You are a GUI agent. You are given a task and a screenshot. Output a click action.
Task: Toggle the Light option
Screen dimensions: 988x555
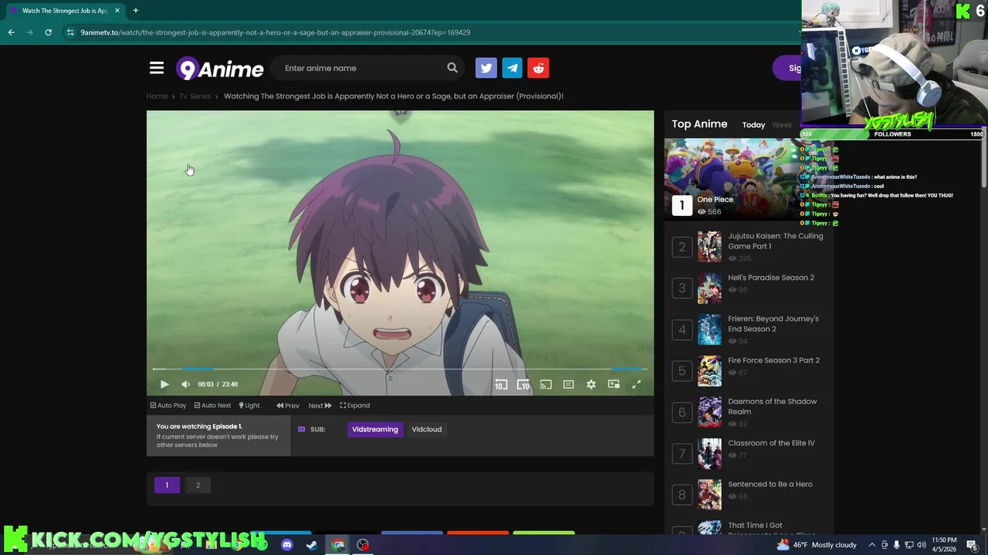click(249, 405)
